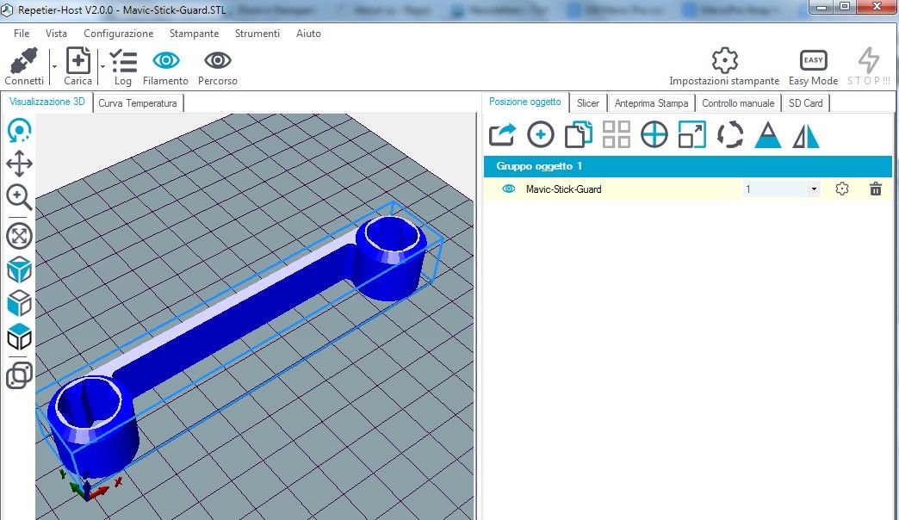Click the Connetti printer connection icon

pos(23,62)
